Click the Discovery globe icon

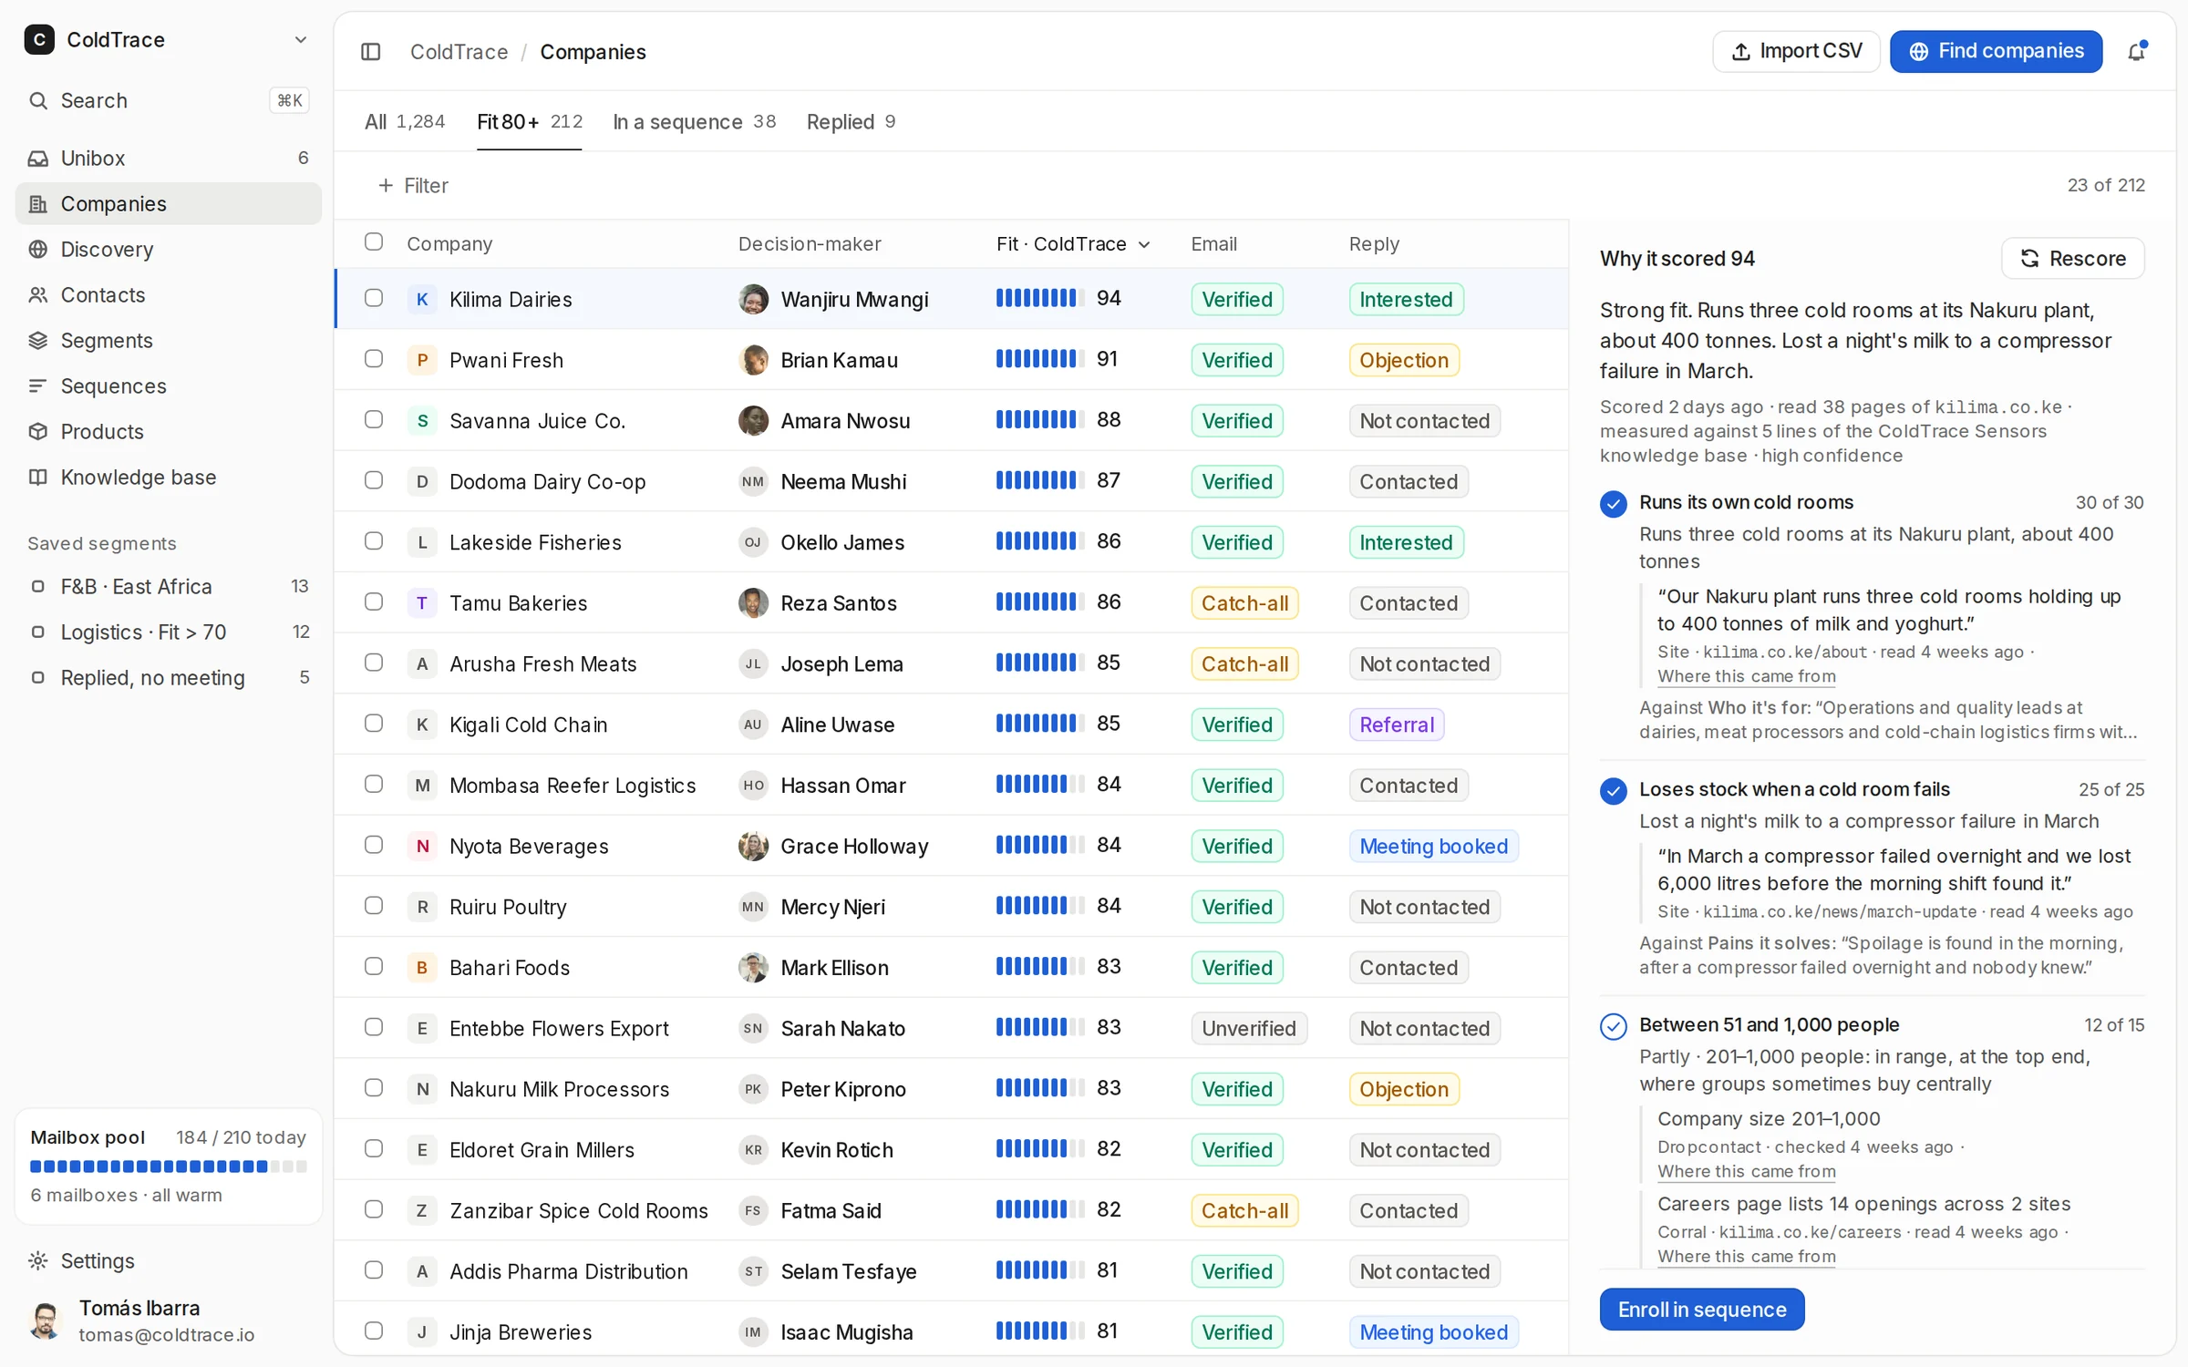pyautogui.click(x=38, y=250)
